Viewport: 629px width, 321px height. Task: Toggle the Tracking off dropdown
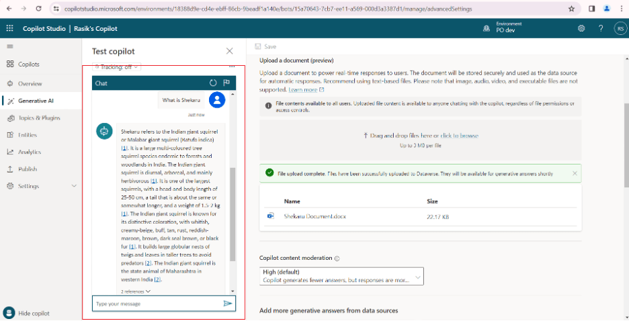(x=117, y=67)
